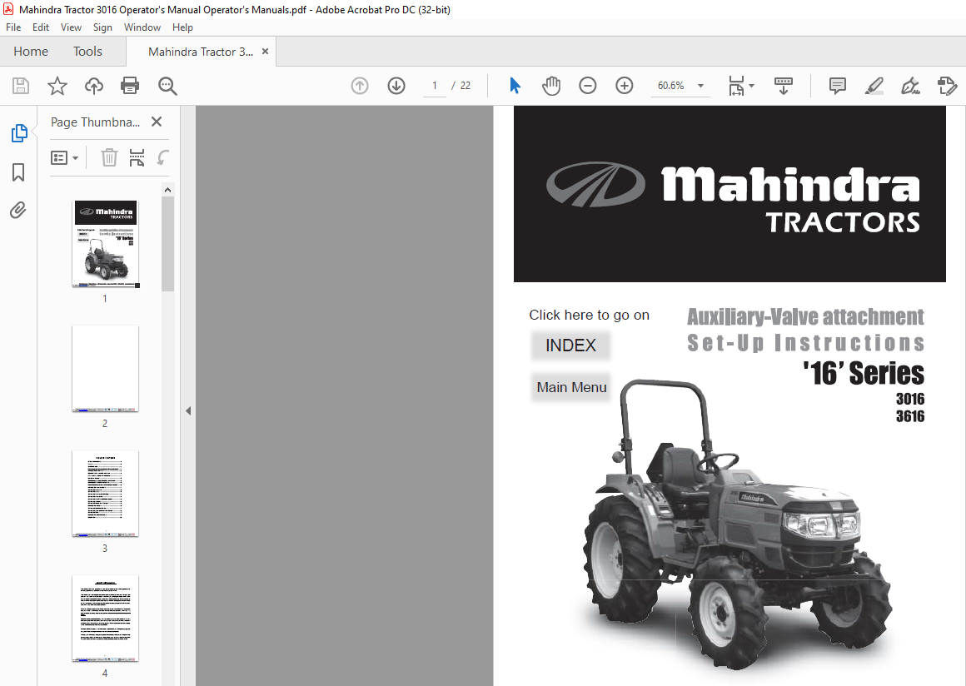This screenshot has height=686, width=966.
Task: Click the fit page width icon
Action: (736, 86)
